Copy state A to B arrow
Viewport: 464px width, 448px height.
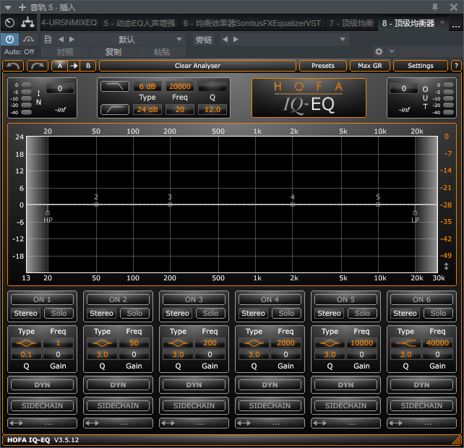[74, 66]
